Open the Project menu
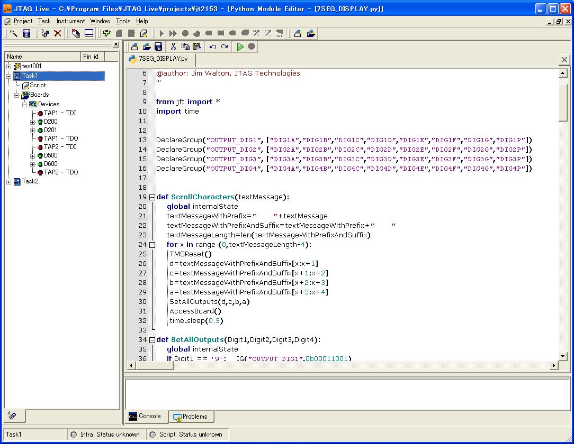574x444 pixels. pos(23,21)
